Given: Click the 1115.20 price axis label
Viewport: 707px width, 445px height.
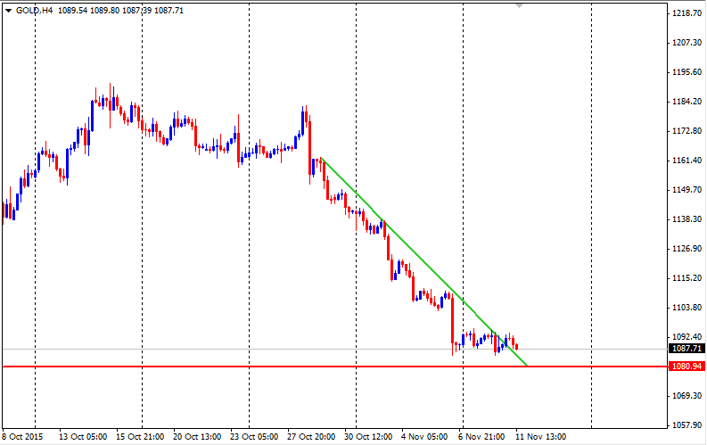Looking at the screenshot, I should (x=686, y=278).
